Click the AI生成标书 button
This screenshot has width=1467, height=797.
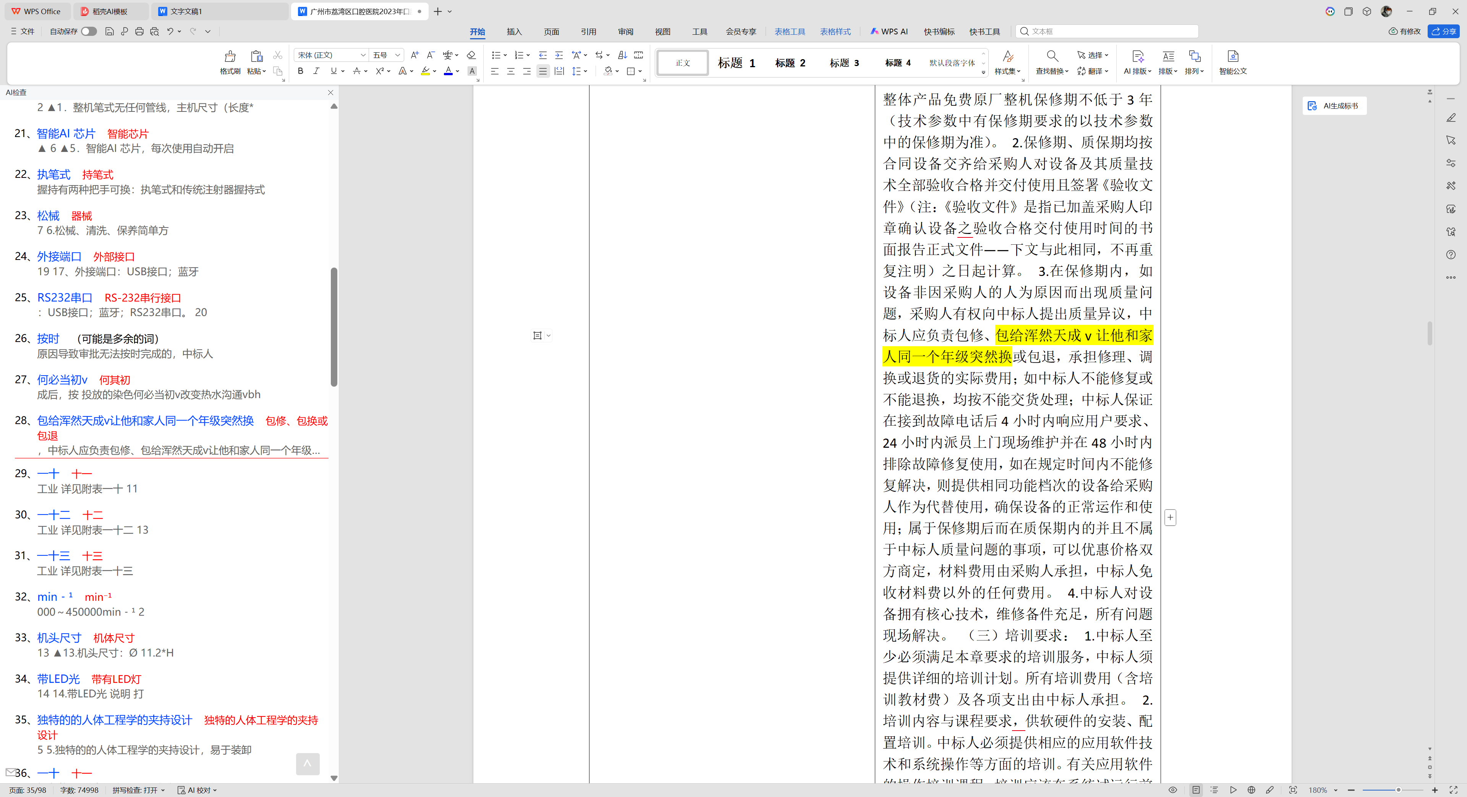1334,106
